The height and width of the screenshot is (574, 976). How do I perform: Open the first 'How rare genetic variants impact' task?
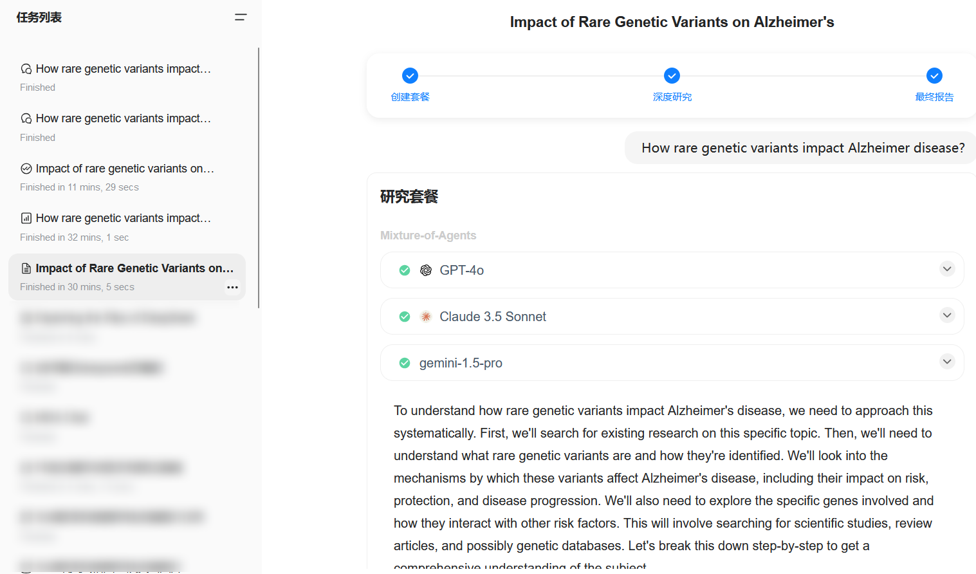(127, 77)
